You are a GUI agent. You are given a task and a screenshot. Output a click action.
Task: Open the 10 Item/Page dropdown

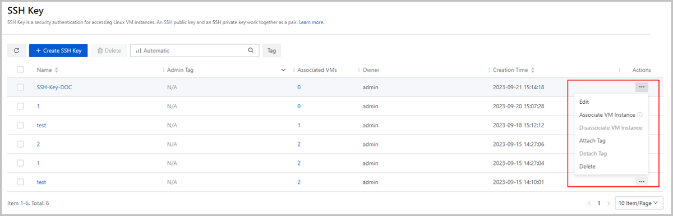pos(639,203)
